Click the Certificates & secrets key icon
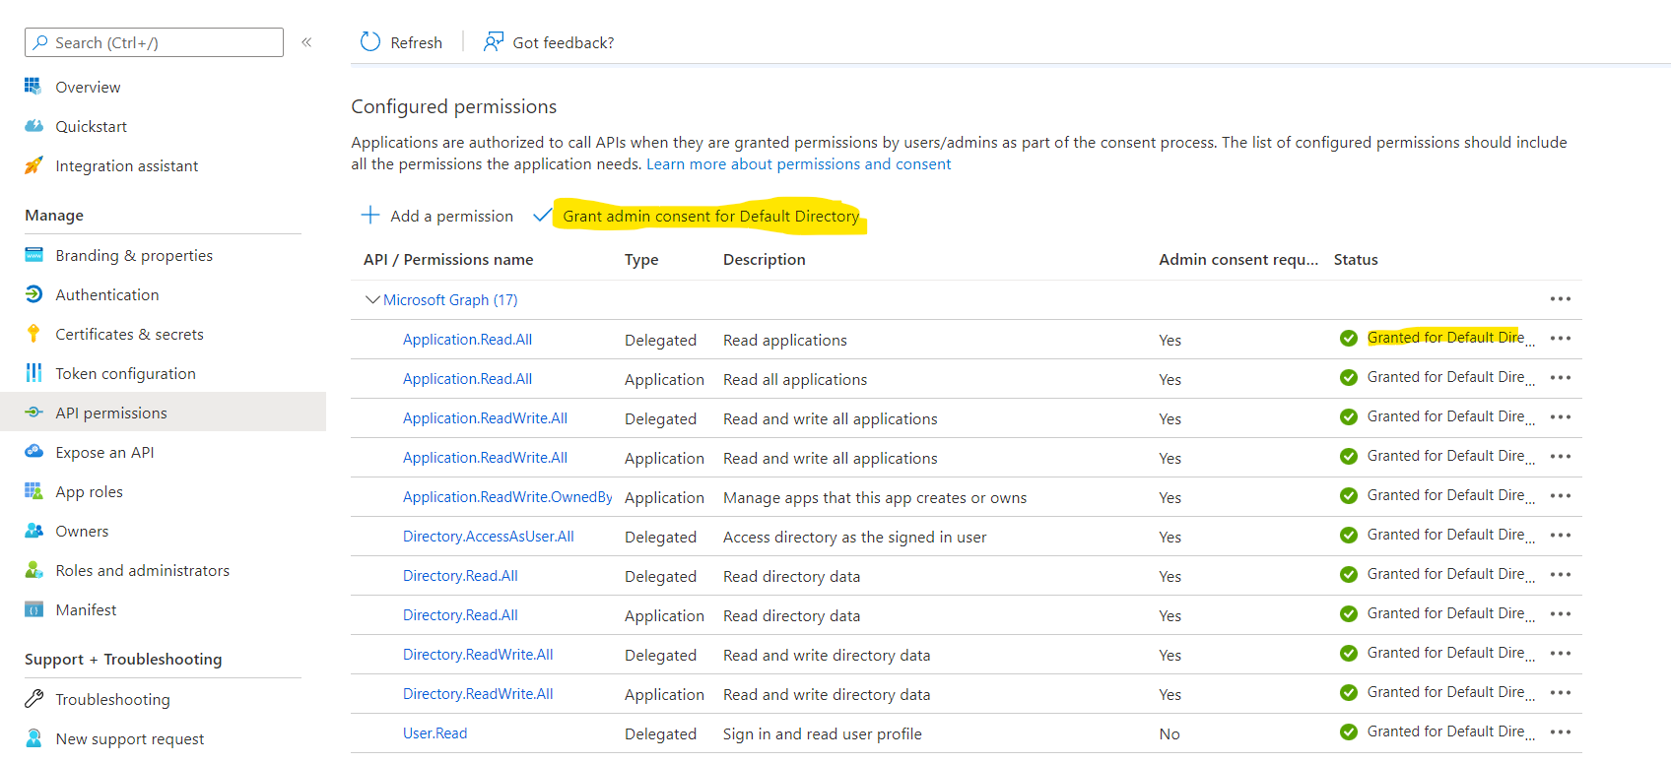Image resolution: width=1671 pixels, height=763 pixels. click(x=33, y=334)
